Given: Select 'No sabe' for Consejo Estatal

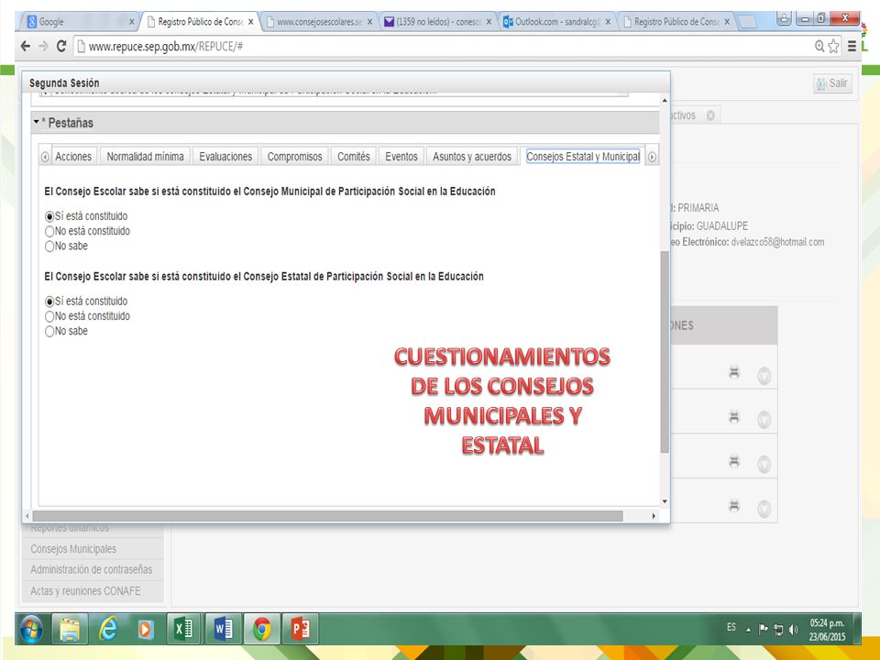Looking at the screenshot, I should tap(49, 332).
